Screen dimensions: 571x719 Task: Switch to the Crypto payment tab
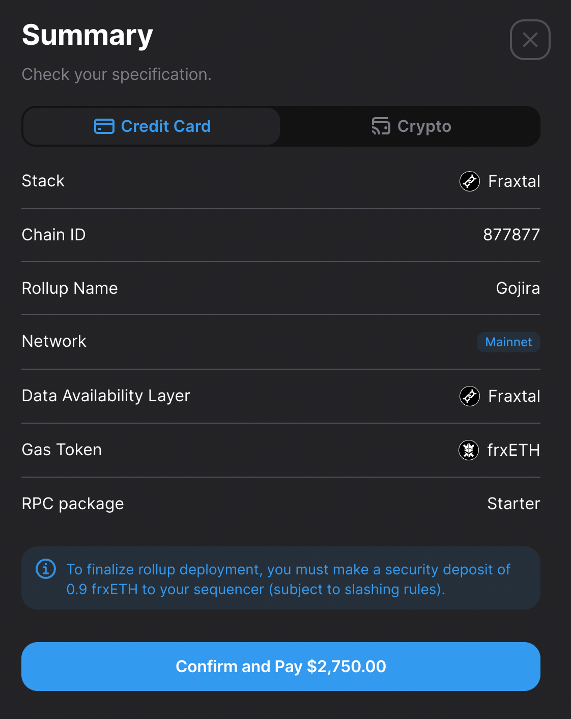(x=411, y=126)
